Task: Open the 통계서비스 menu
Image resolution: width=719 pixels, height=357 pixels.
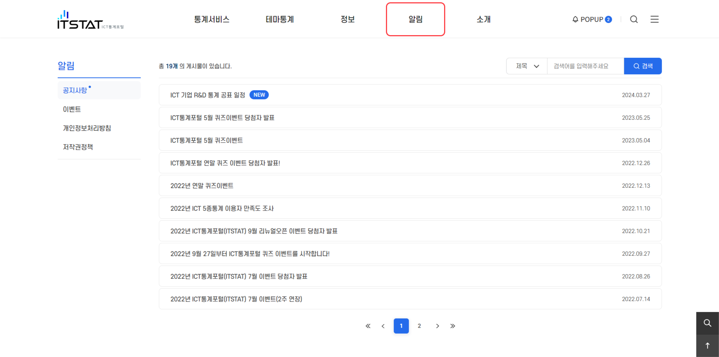Action: pos(212,19)
